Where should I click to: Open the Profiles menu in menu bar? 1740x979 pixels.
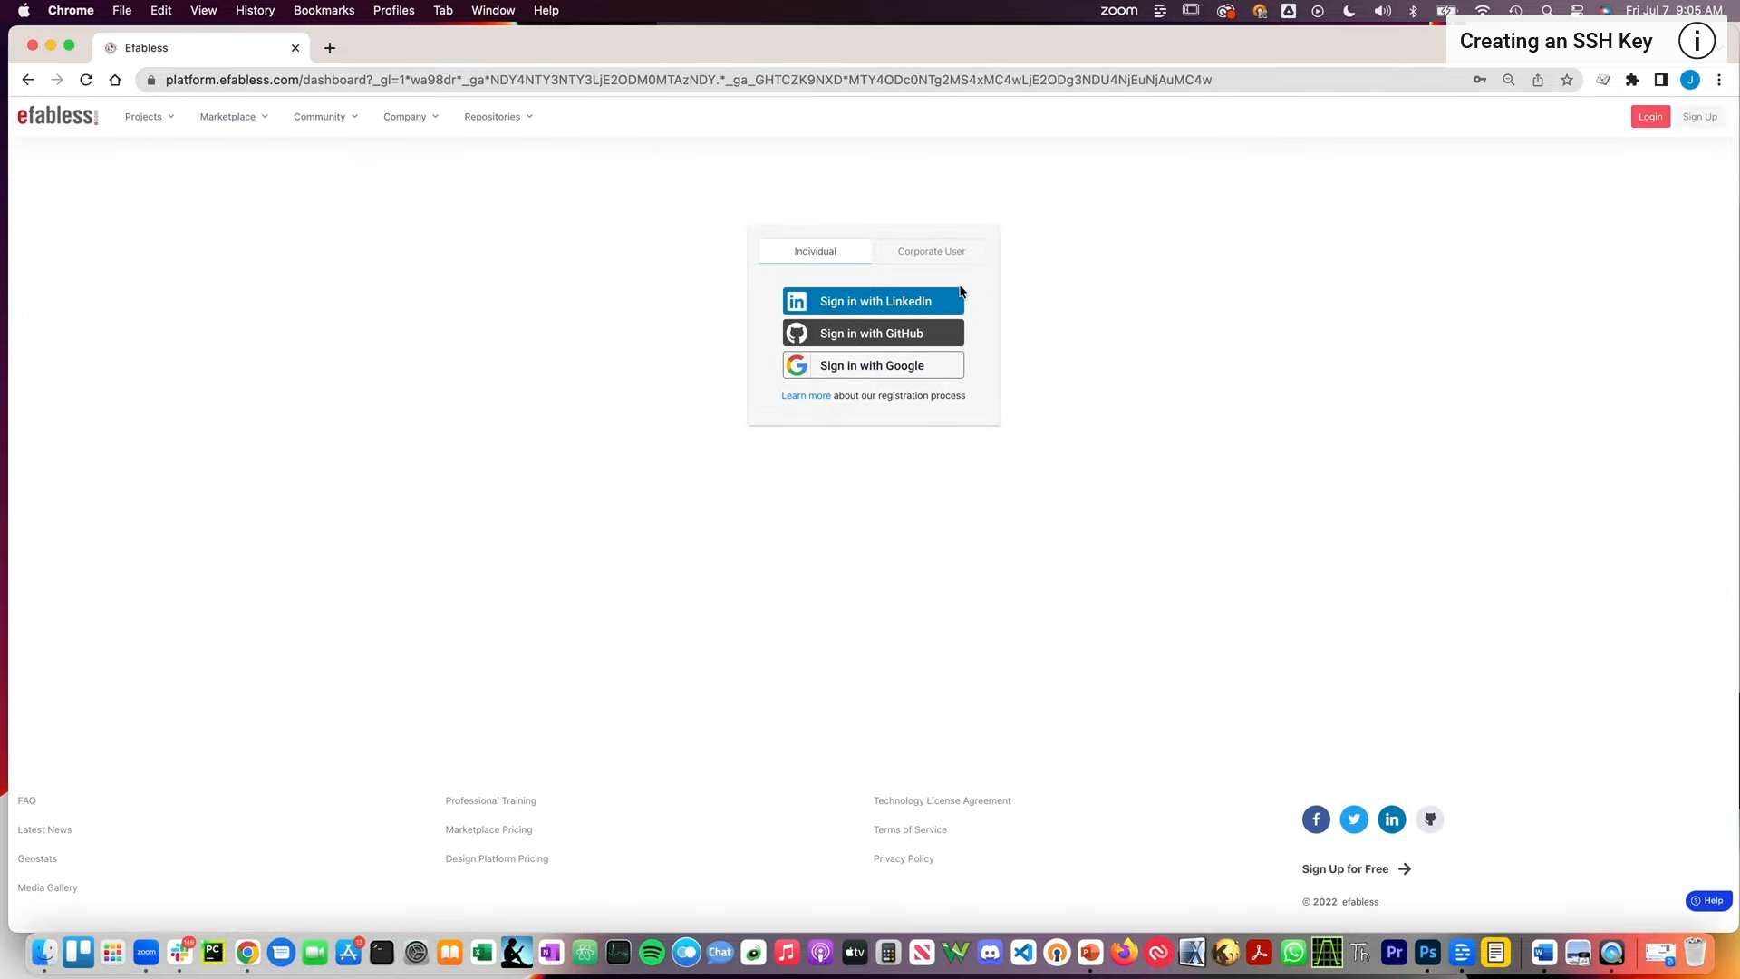393,10
